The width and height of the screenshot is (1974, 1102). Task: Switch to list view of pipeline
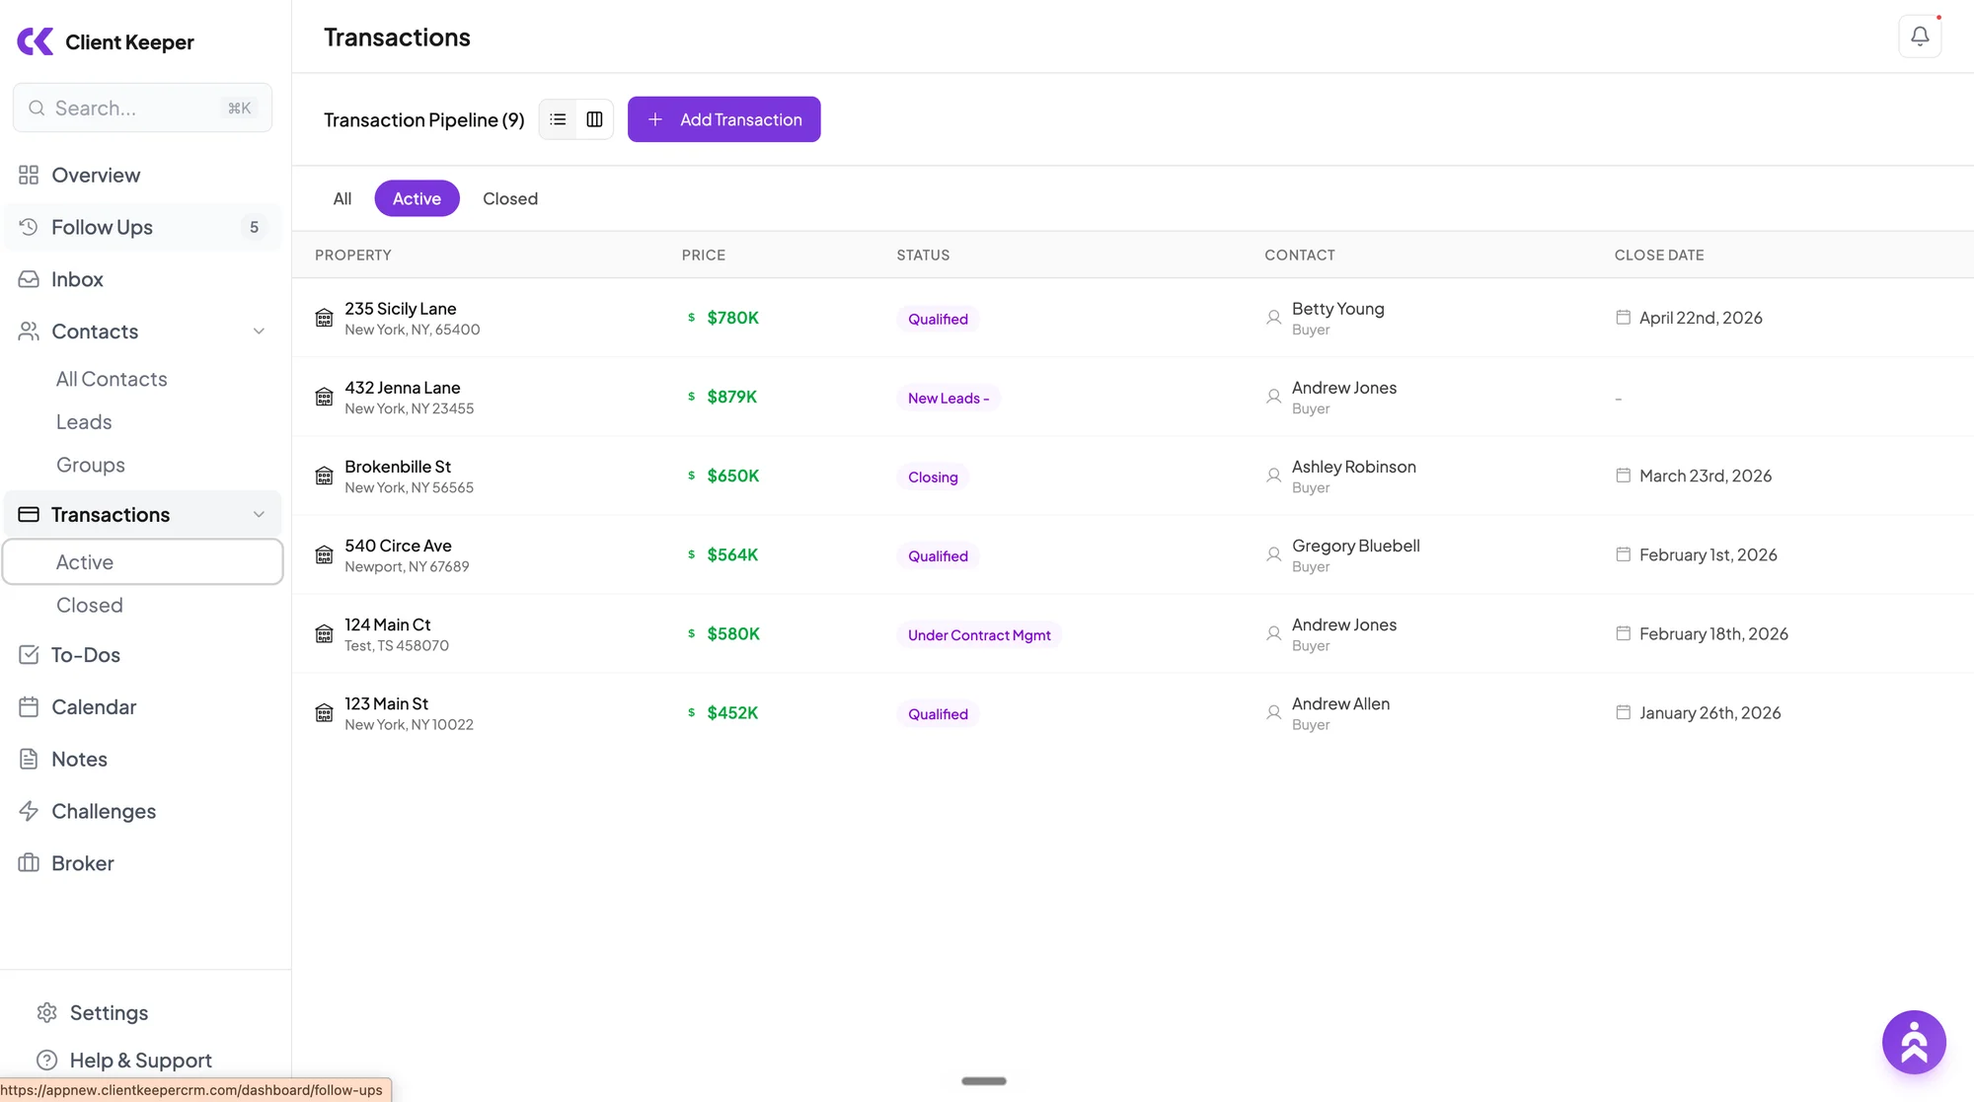pos(558,119)
